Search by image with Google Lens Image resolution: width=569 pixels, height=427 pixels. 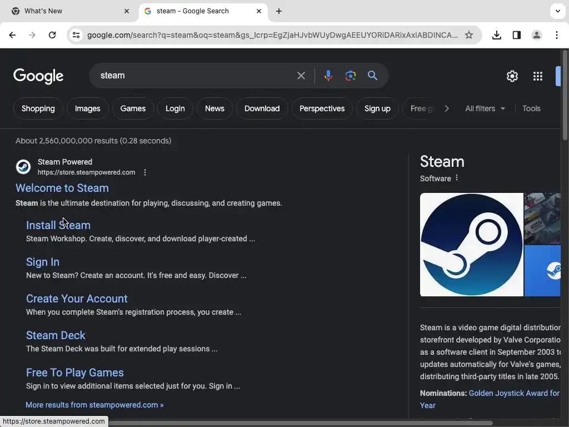click(350, 76)
